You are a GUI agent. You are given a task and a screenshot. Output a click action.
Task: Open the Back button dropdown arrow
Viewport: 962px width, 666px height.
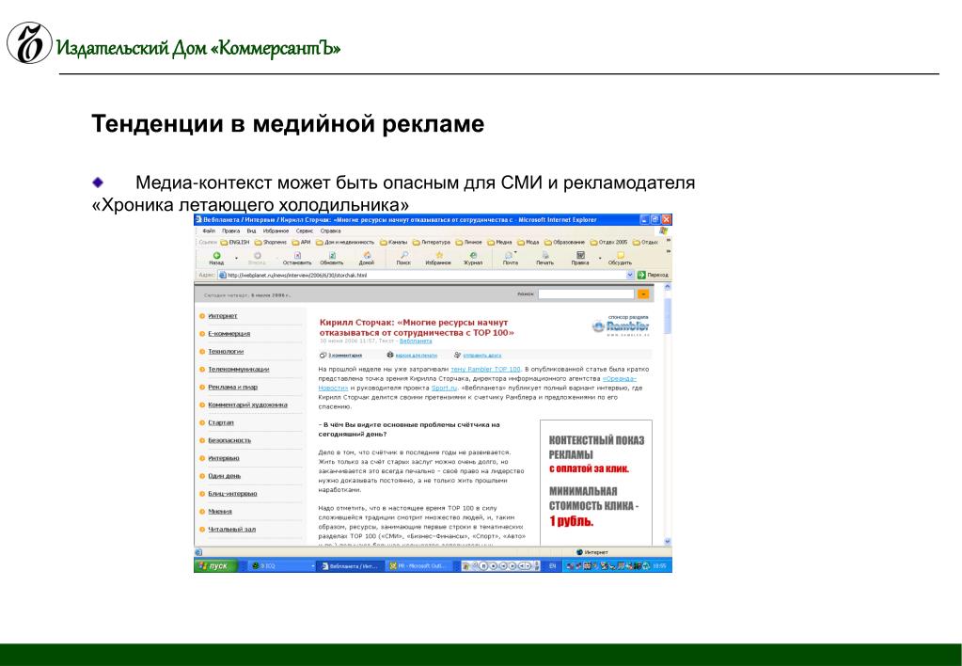236,258
